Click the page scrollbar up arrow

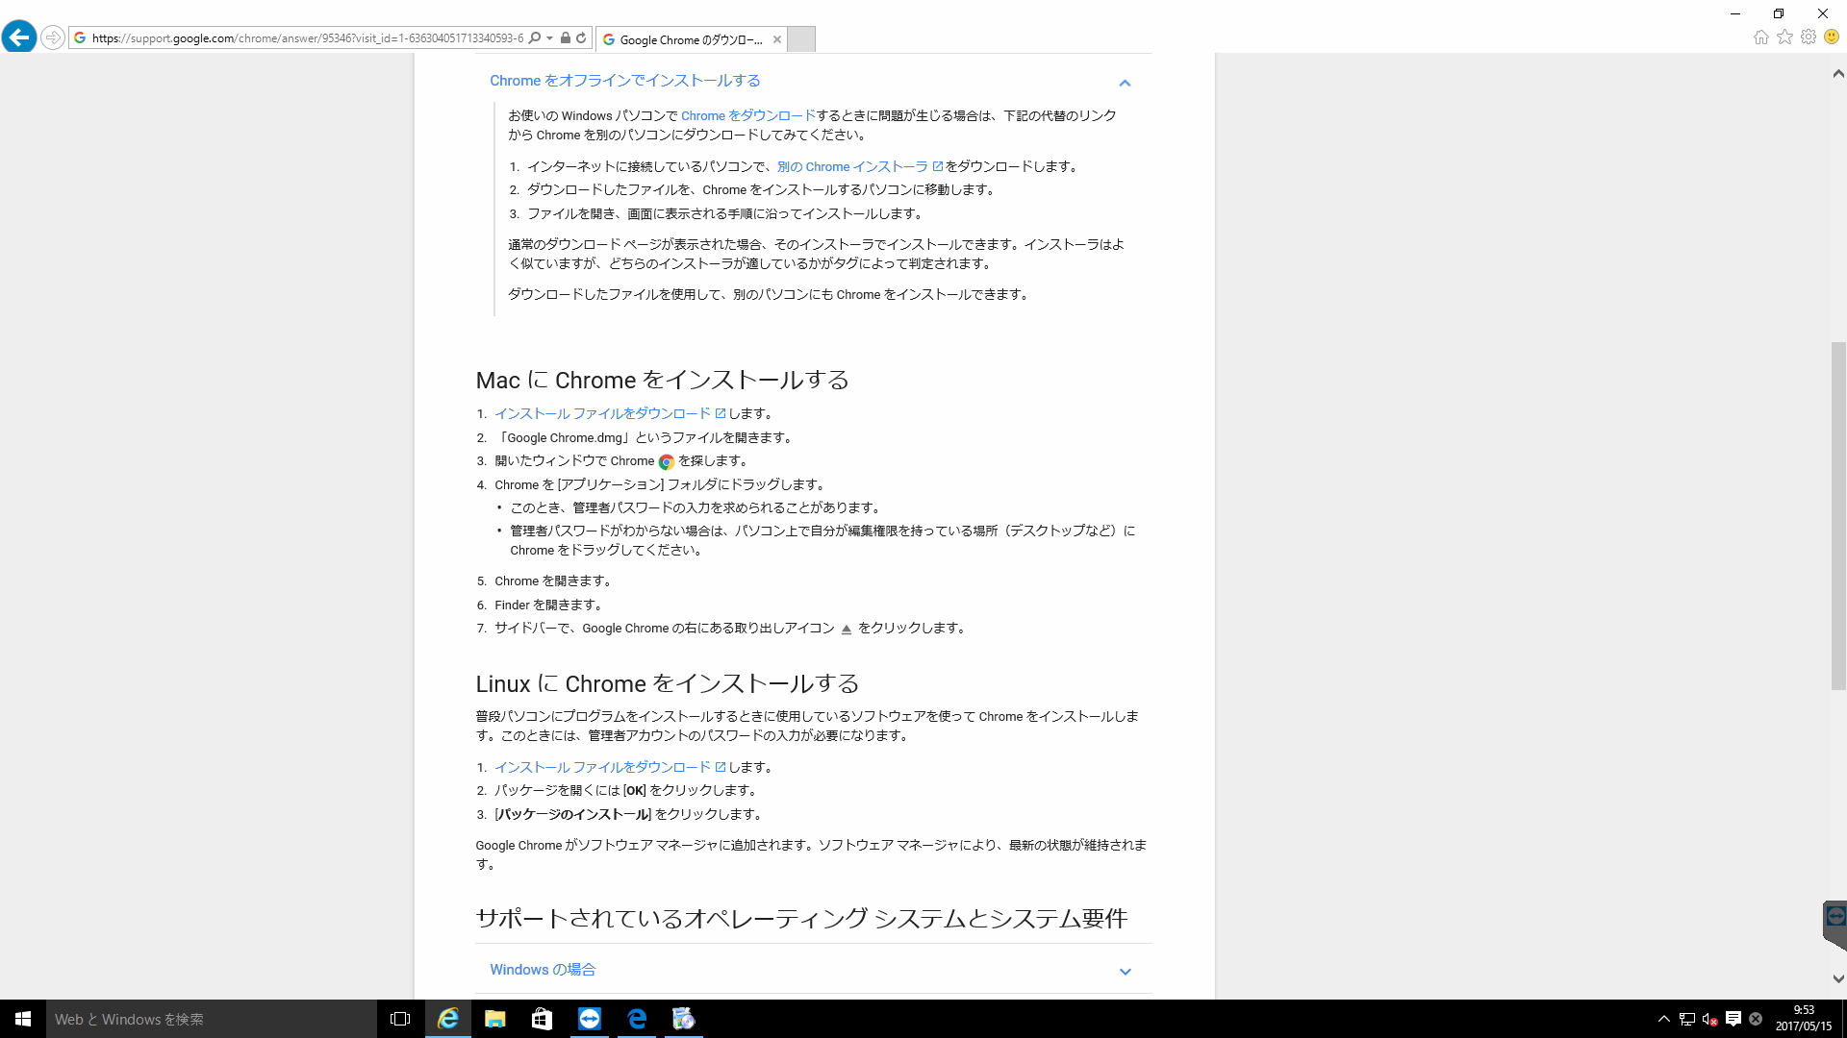tap(1838, 73)
